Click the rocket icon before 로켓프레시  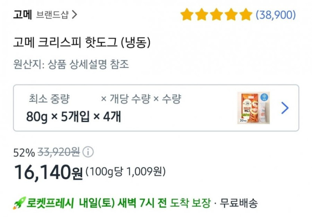coord(18,204)
